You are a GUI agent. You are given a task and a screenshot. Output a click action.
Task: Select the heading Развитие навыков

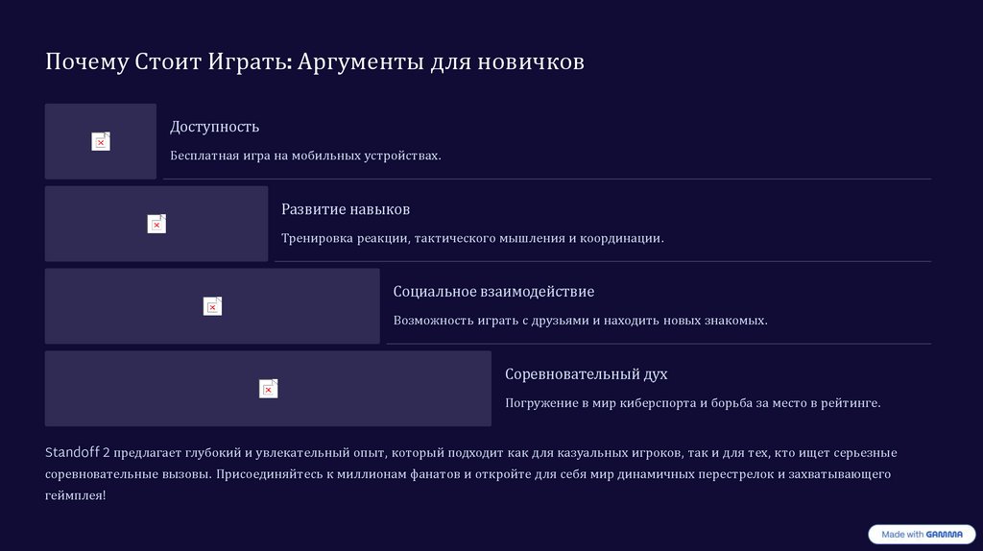(x=346, y=209)
